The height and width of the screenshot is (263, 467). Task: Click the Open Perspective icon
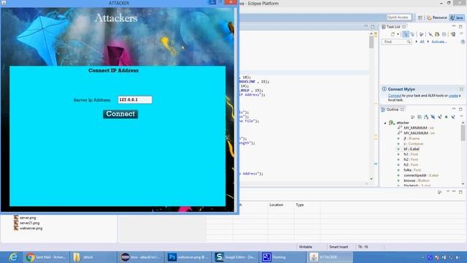(x=420, y=18)
